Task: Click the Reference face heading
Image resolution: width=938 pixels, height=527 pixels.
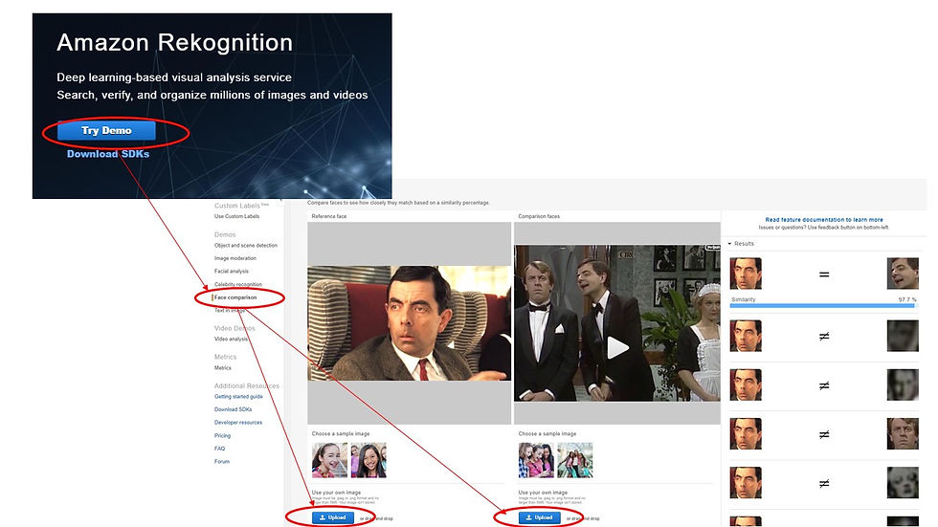Action: [x=329, y=216]
